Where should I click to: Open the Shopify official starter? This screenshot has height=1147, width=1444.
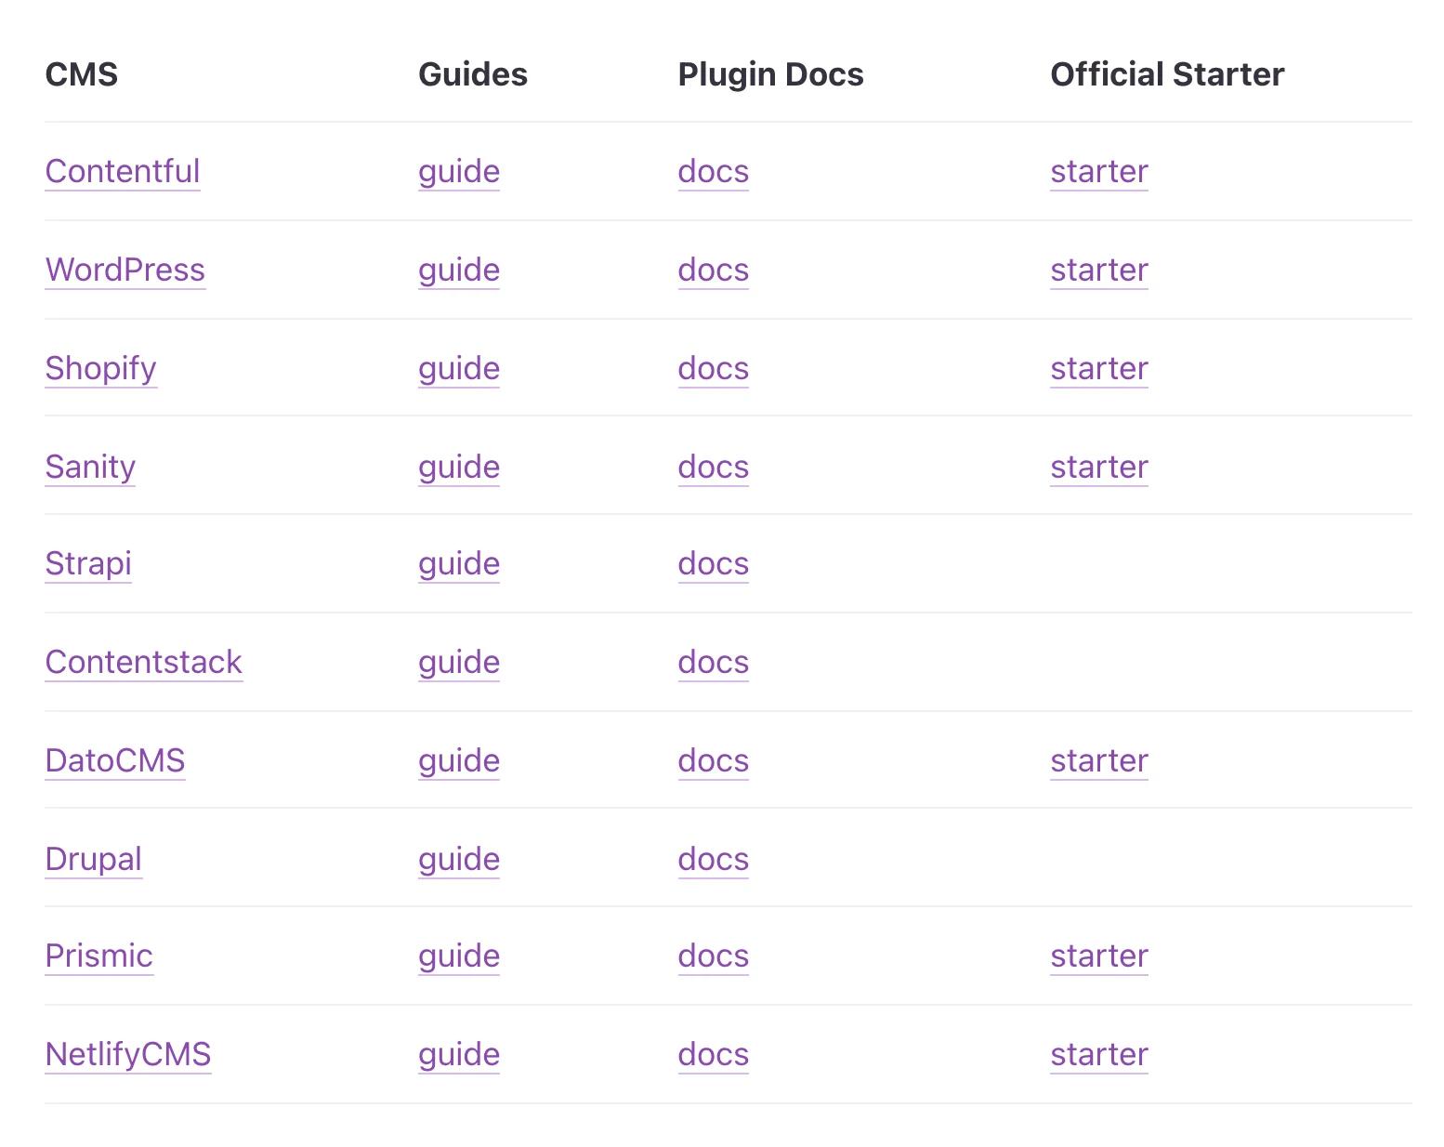(1098, 369)
